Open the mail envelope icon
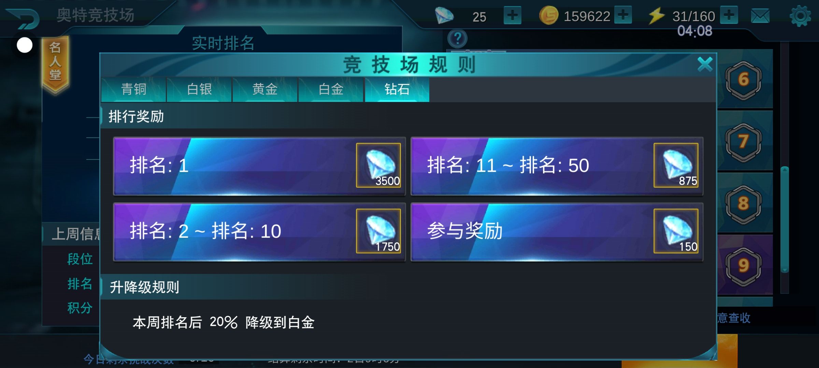 [x=760, y=16]
